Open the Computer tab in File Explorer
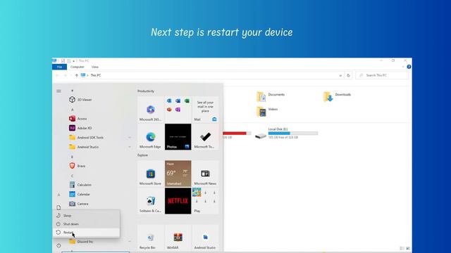The height and width of the screenshot is (253, 451). [x=78, y=67]
